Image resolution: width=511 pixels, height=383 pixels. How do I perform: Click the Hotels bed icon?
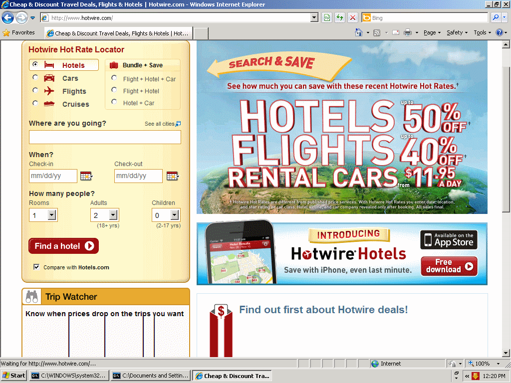tap(49, 65)
